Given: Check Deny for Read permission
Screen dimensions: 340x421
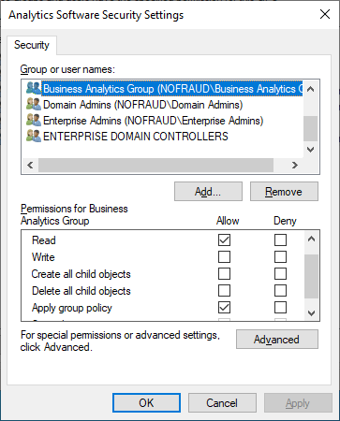Looking at the screenshot, I should pos(280,240).
